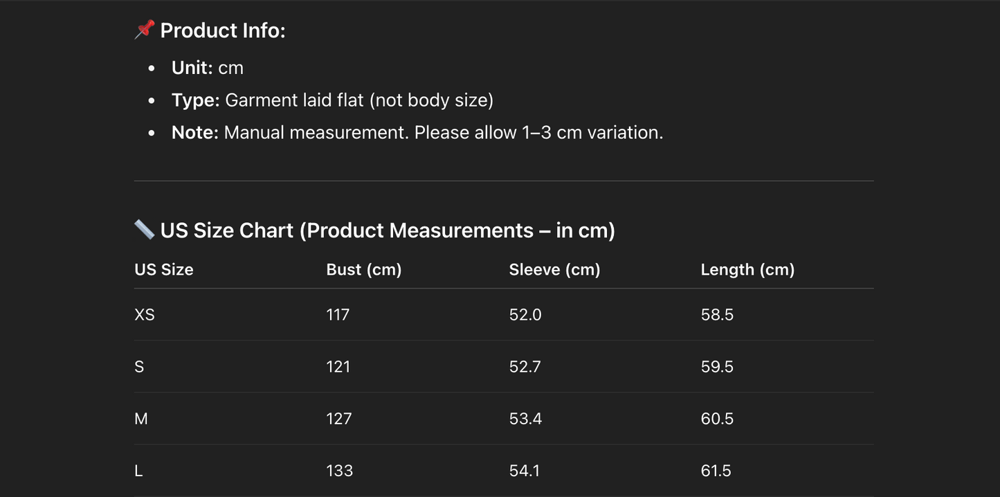Click the M size row label

141,418
